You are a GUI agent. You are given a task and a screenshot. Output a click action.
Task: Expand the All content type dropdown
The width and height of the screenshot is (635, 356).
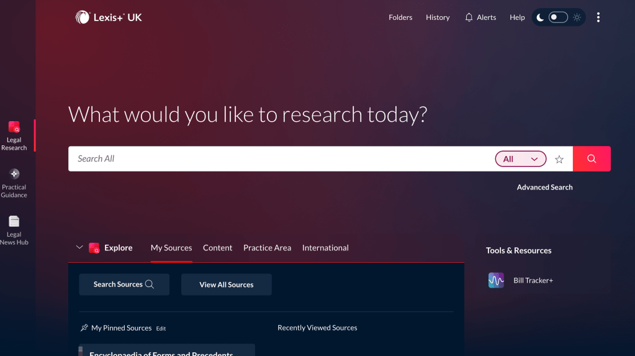(x=520, y=159)
